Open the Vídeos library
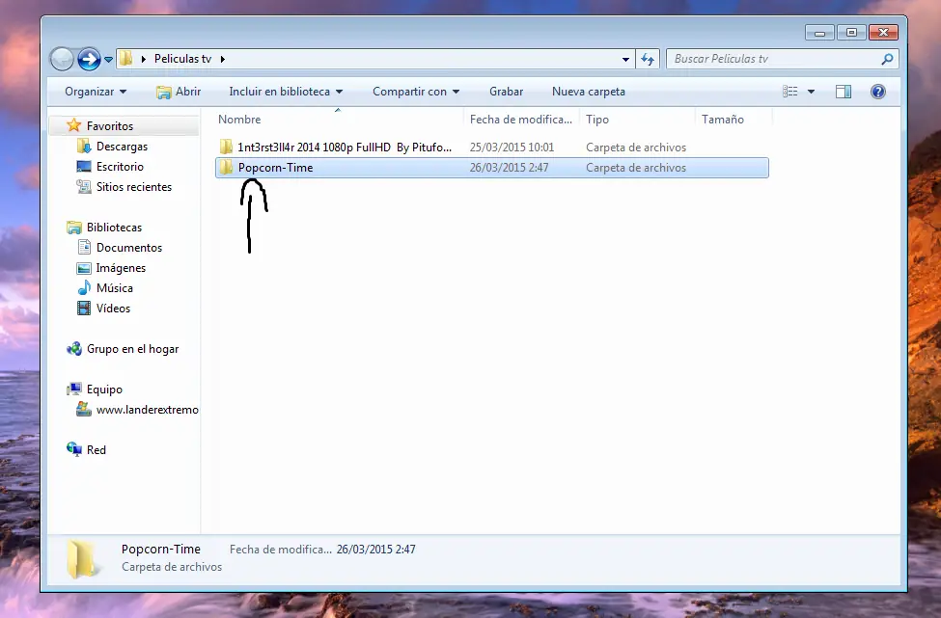The width and height of the screenshot is (941, 618). [x=114, y=309]
